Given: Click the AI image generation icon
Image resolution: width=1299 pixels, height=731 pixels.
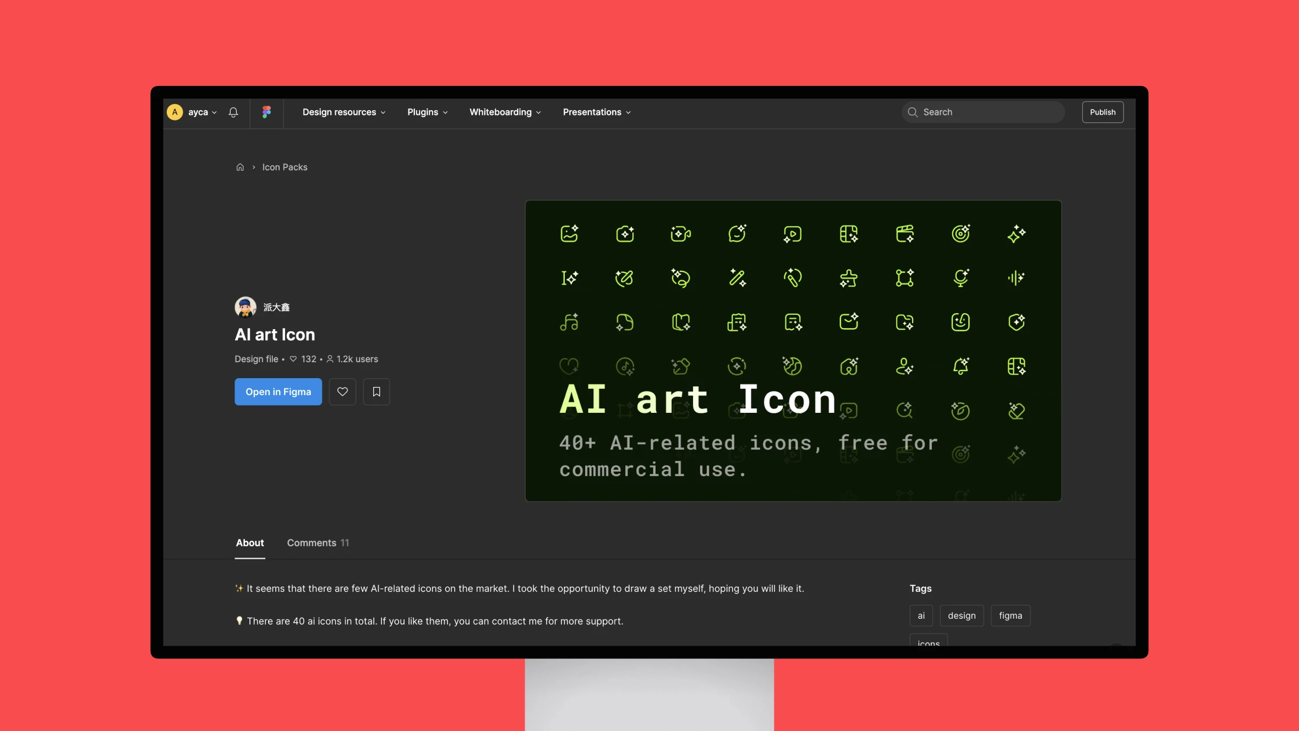Looking at the screenshot, I should pos(568,234).
